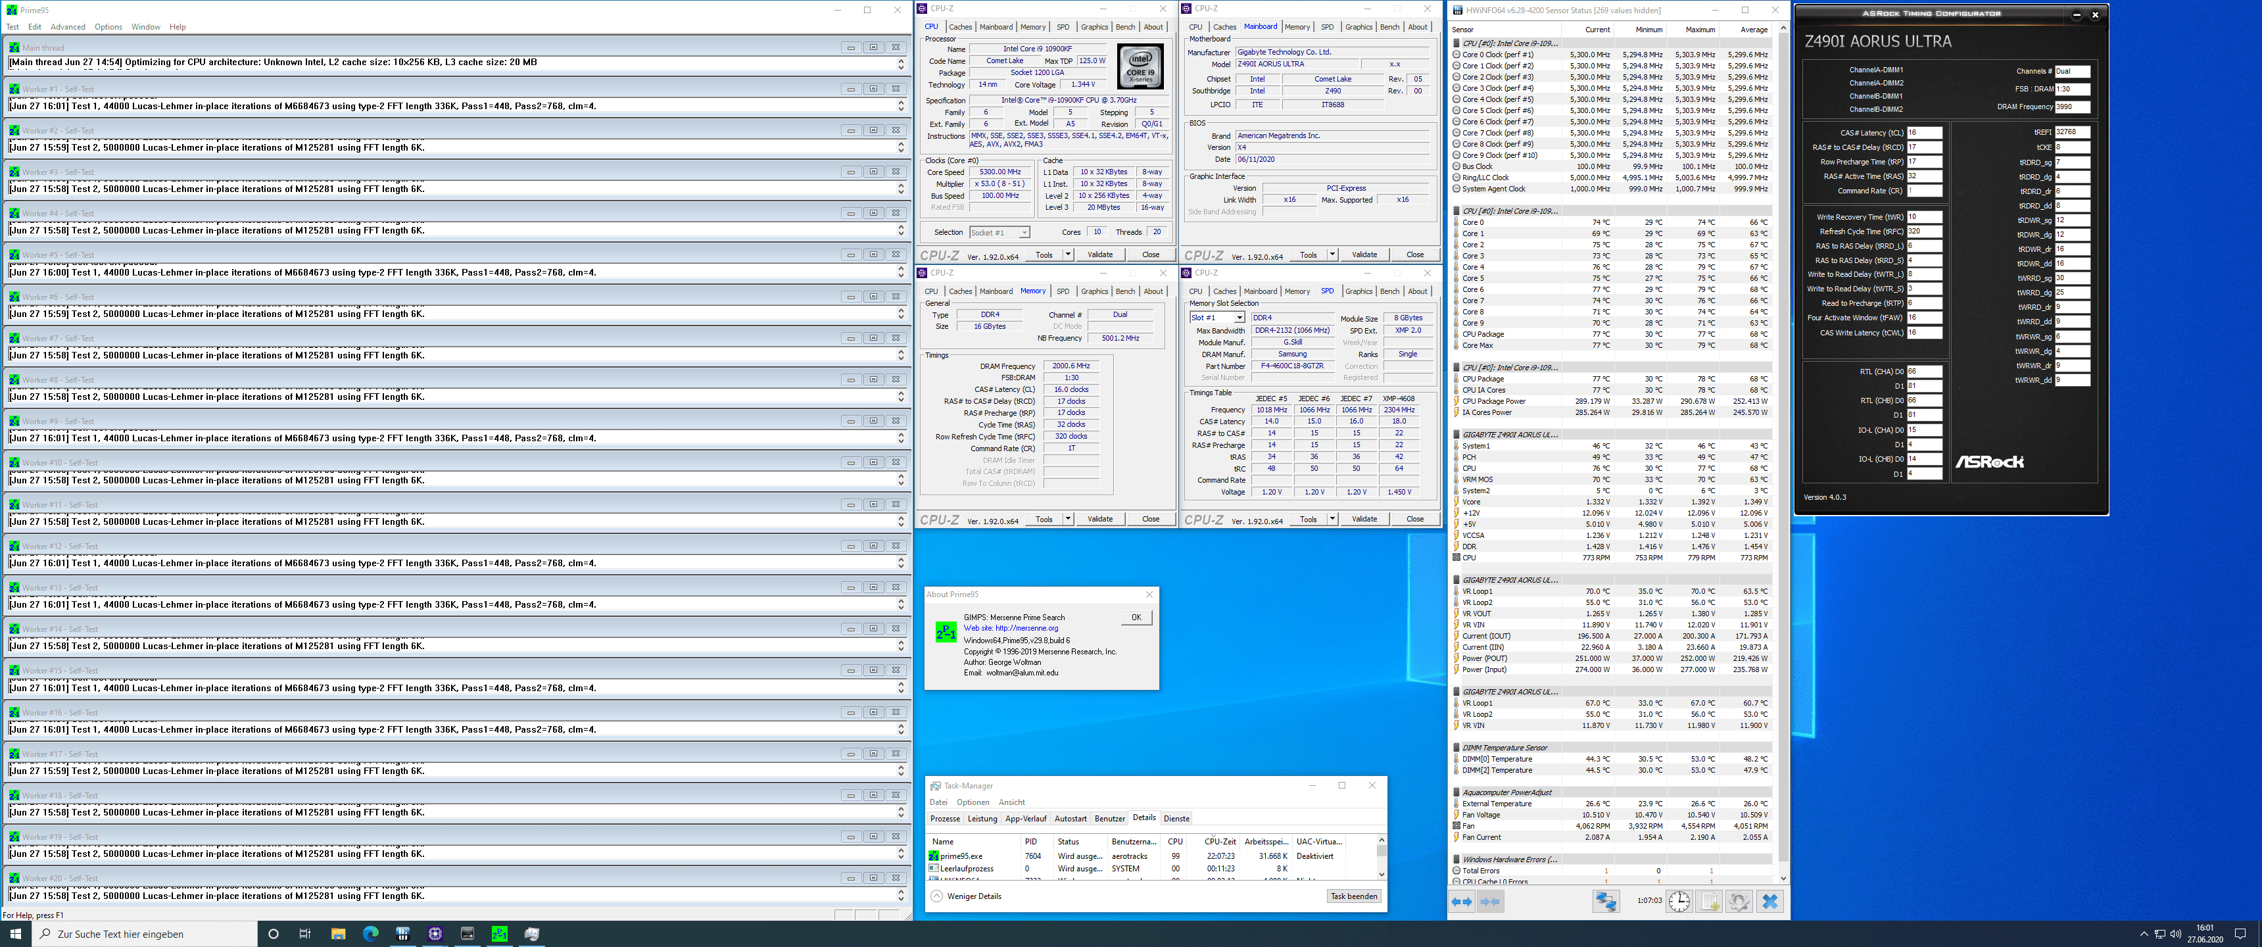2262x947 pixels.
Task: Open Cortana circle icon in taskbar
Action: (273, 934)
